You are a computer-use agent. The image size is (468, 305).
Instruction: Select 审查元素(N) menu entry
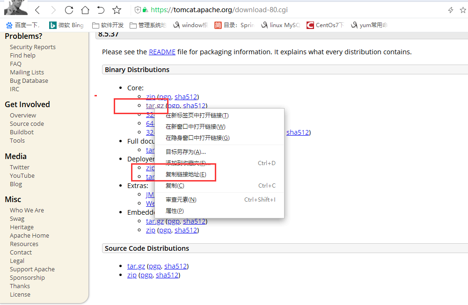[x=219, y=200]
